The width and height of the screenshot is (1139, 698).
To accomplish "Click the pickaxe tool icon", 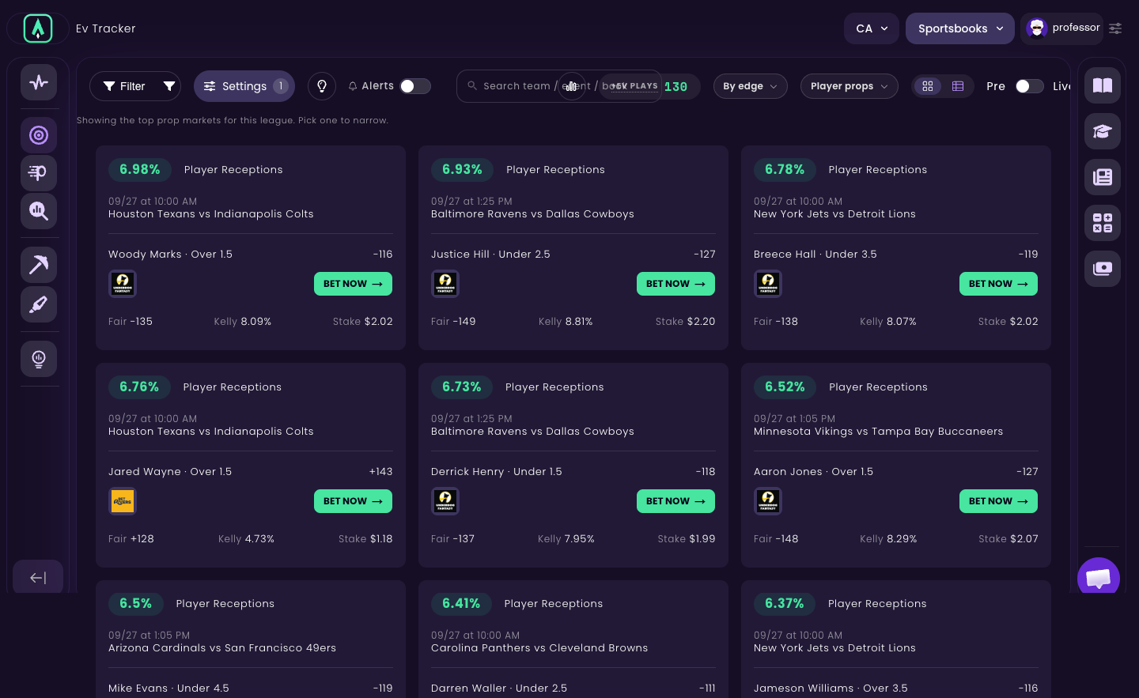I will coord(39,264).
